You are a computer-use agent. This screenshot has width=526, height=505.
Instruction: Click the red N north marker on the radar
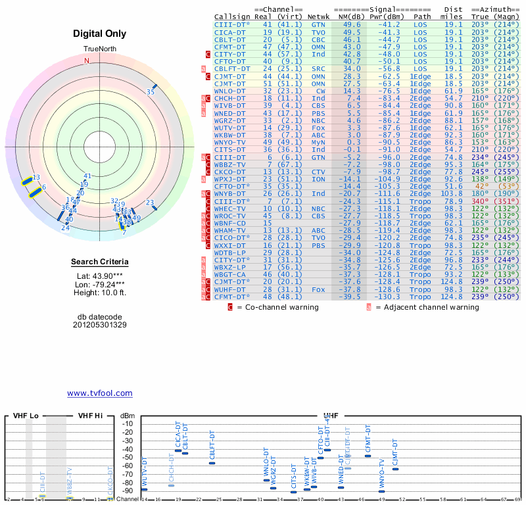(x=86, y=60)
